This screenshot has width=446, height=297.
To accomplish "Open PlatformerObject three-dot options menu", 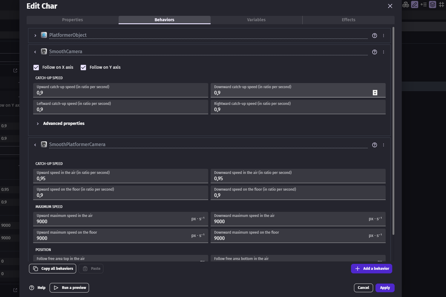I will coord(384,36).
